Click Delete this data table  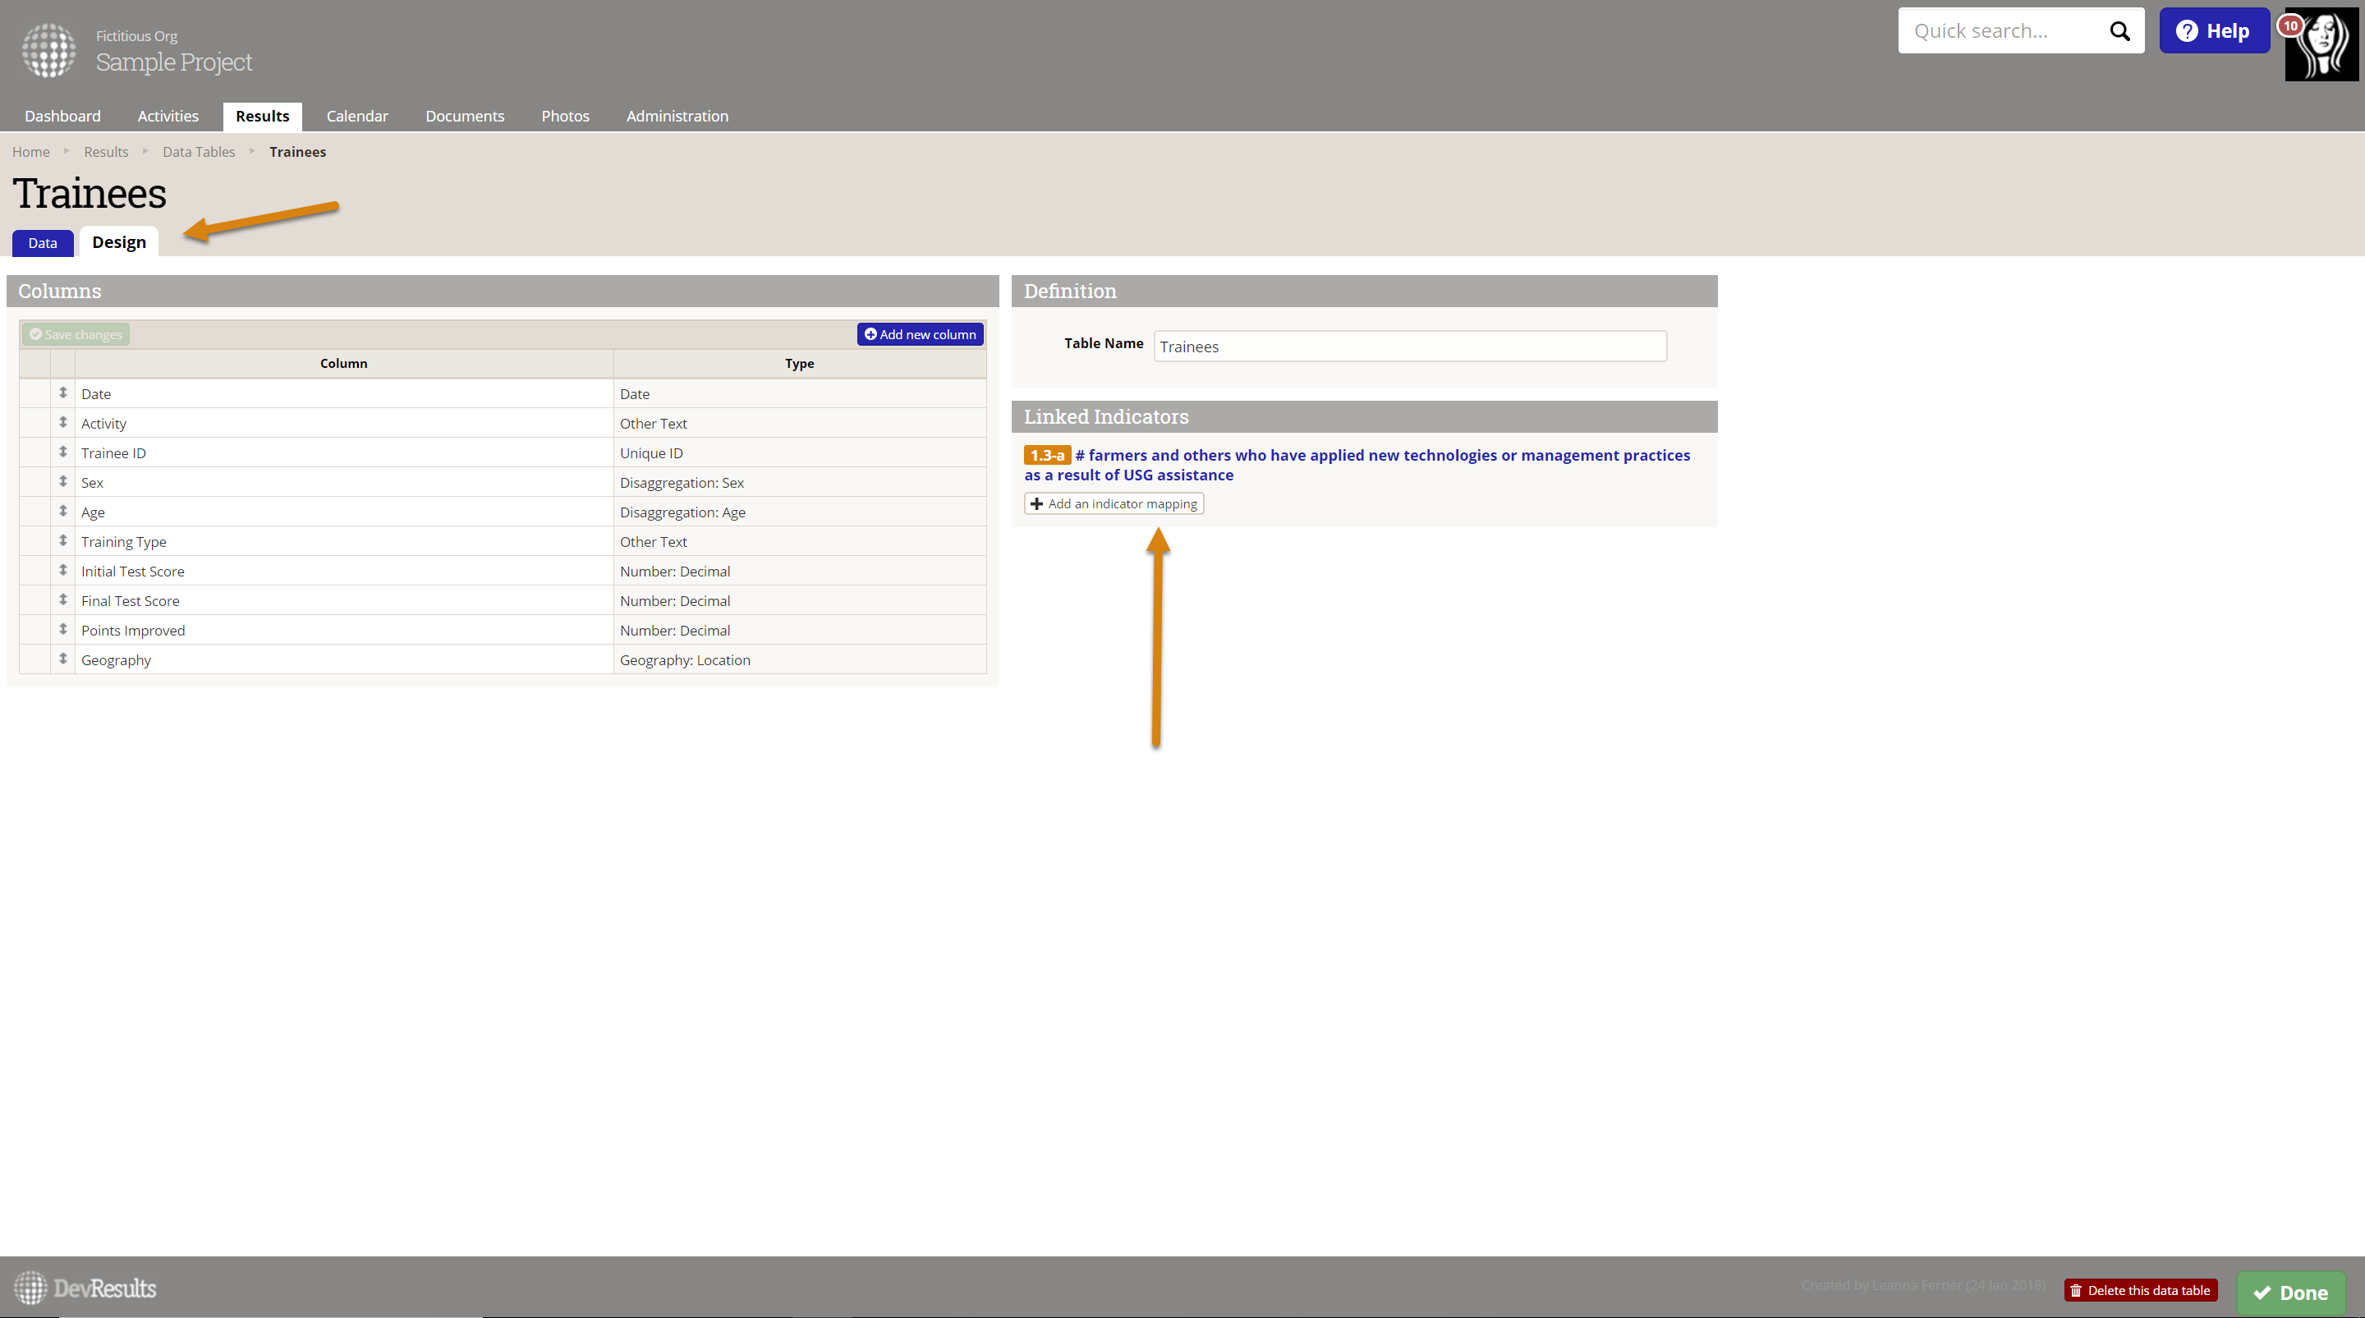click(x=2140, y=1289)
